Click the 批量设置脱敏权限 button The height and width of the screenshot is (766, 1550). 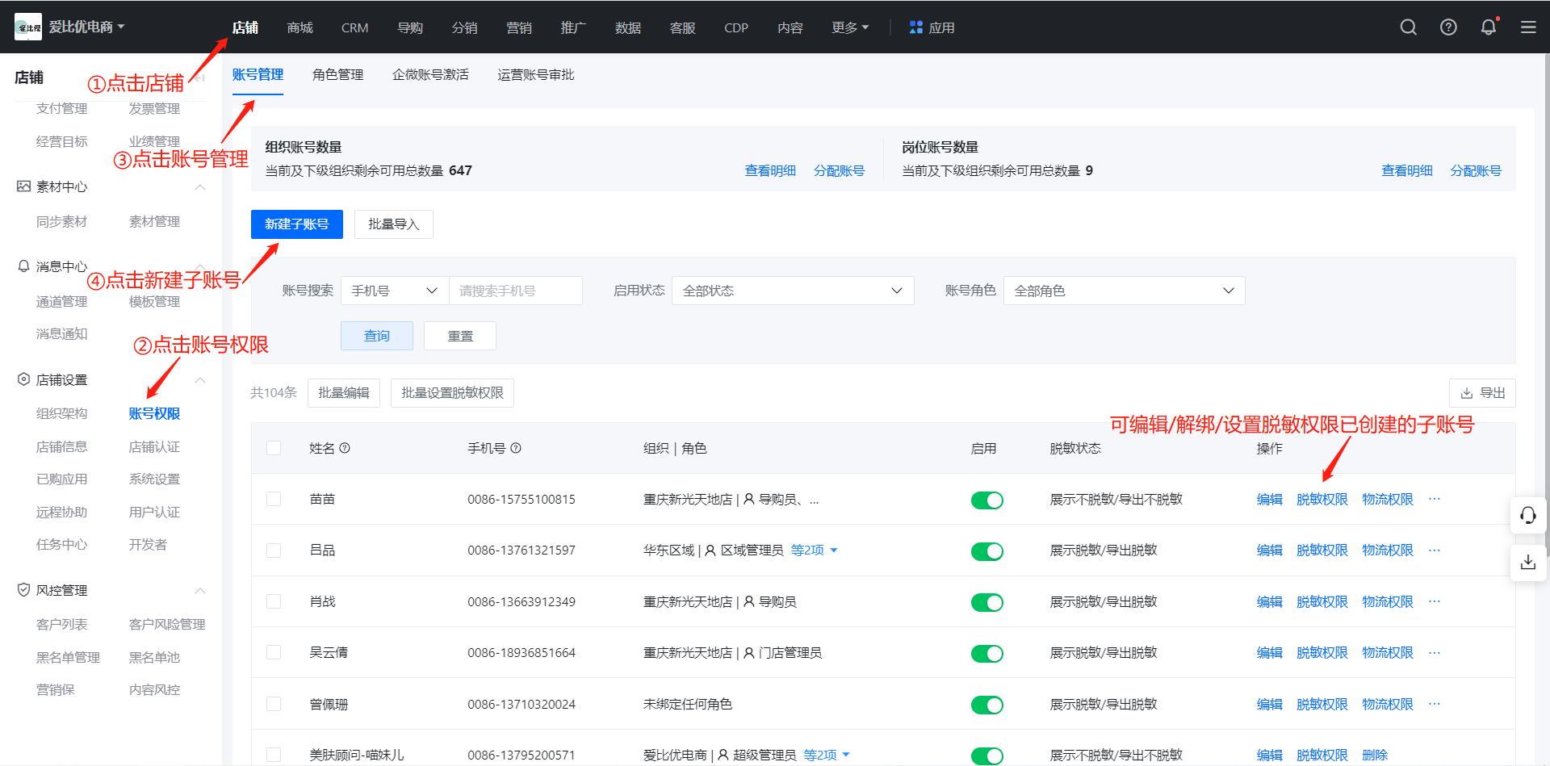coord(452,393)
